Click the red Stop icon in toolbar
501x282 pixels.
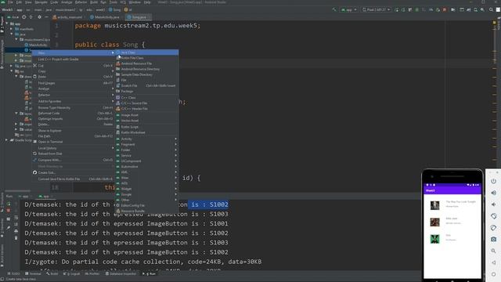[445, 9]
